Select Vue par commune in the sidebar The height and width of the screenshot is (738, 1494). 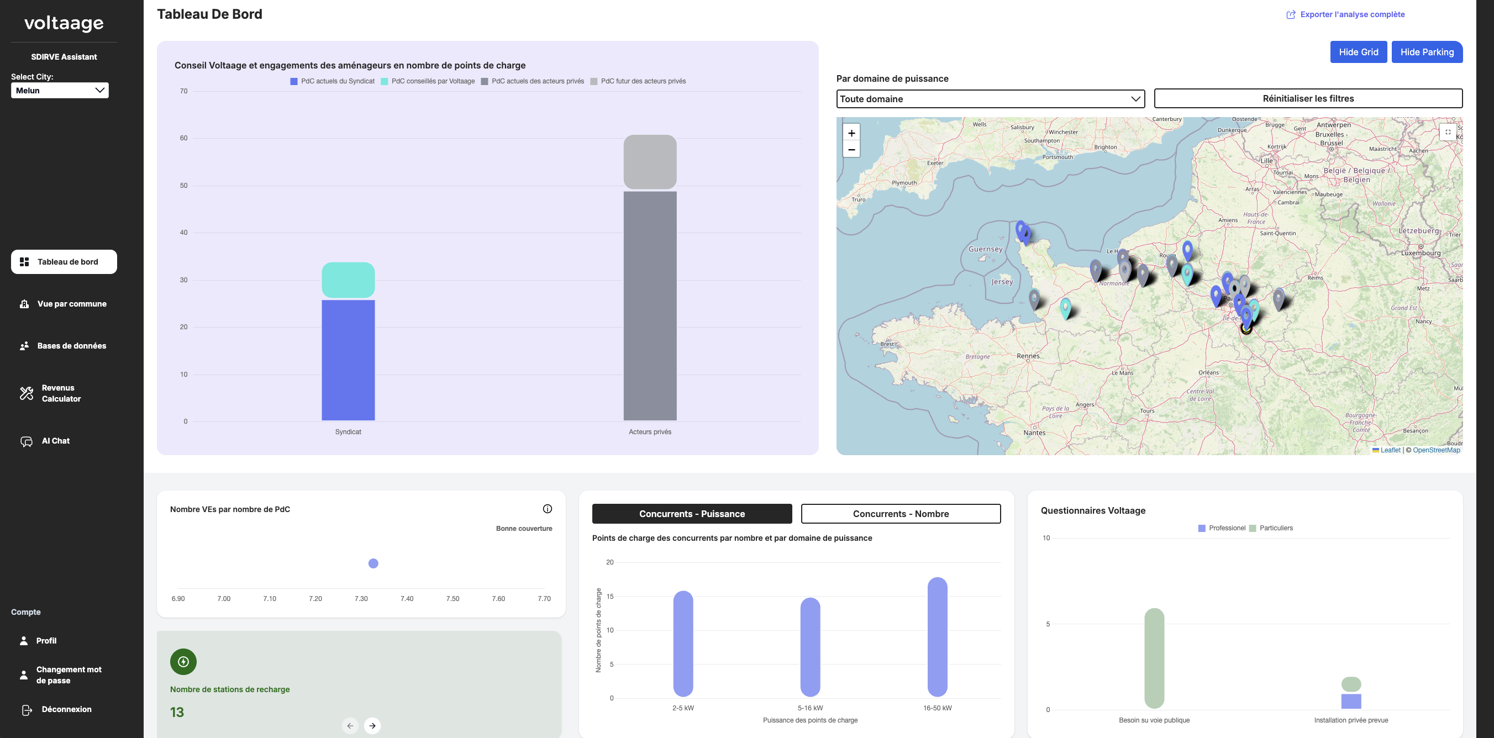pos(71,303)
